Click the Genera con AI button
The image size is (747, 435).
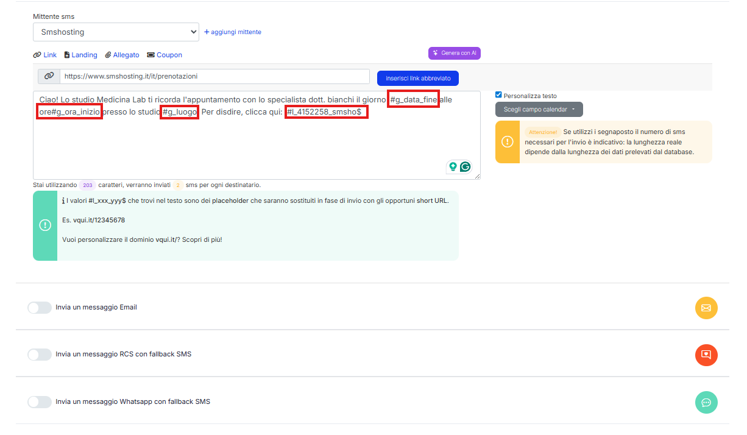pos(455,53)
